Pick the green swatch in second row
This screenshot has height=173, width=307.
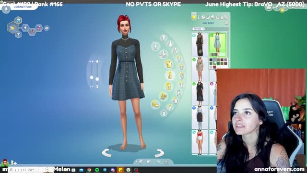[x=218, y=63]
